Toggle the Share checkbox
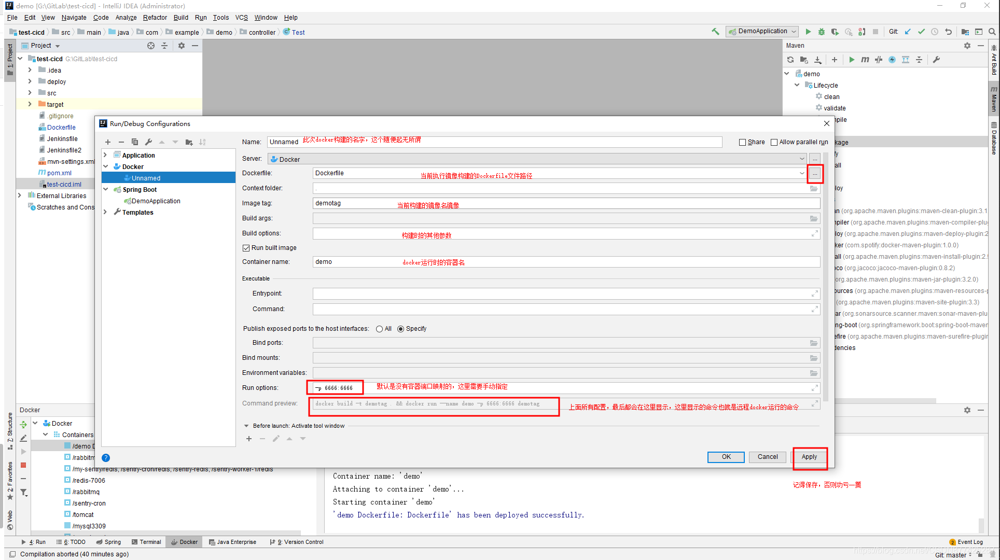 742,142
